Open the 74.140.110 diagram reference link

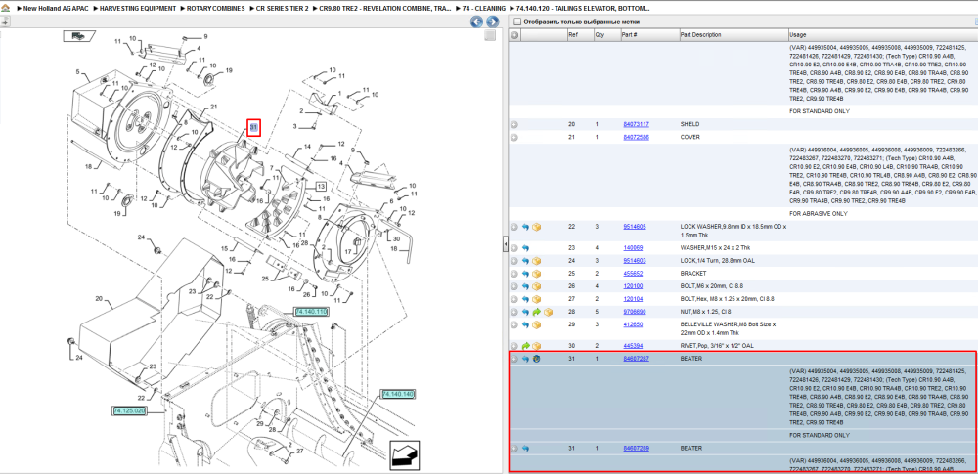(x=311, y=311)
